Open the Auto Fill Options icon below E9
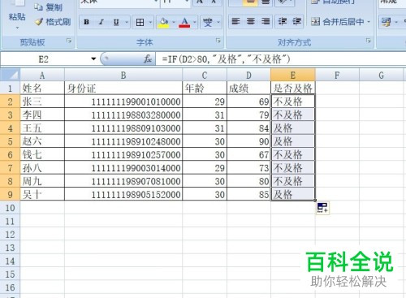Image resolution: width=406 pixels, height=298 pixels. (322, 208)
